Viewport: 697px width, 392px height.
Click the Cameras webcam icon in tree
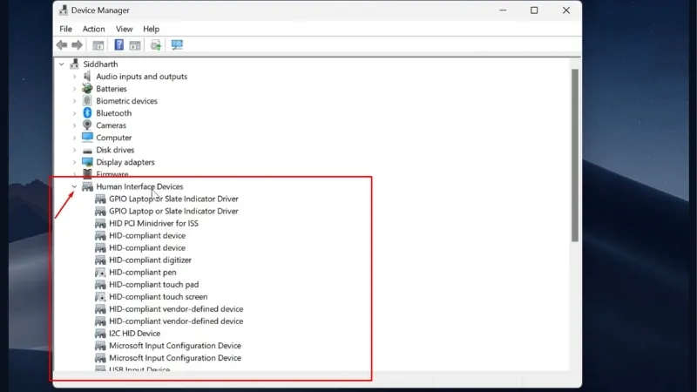(x=87, y=125)
